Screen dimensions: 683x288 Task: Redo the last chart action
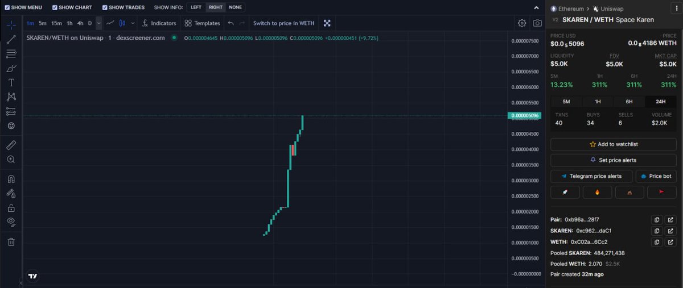coord(242,23)
